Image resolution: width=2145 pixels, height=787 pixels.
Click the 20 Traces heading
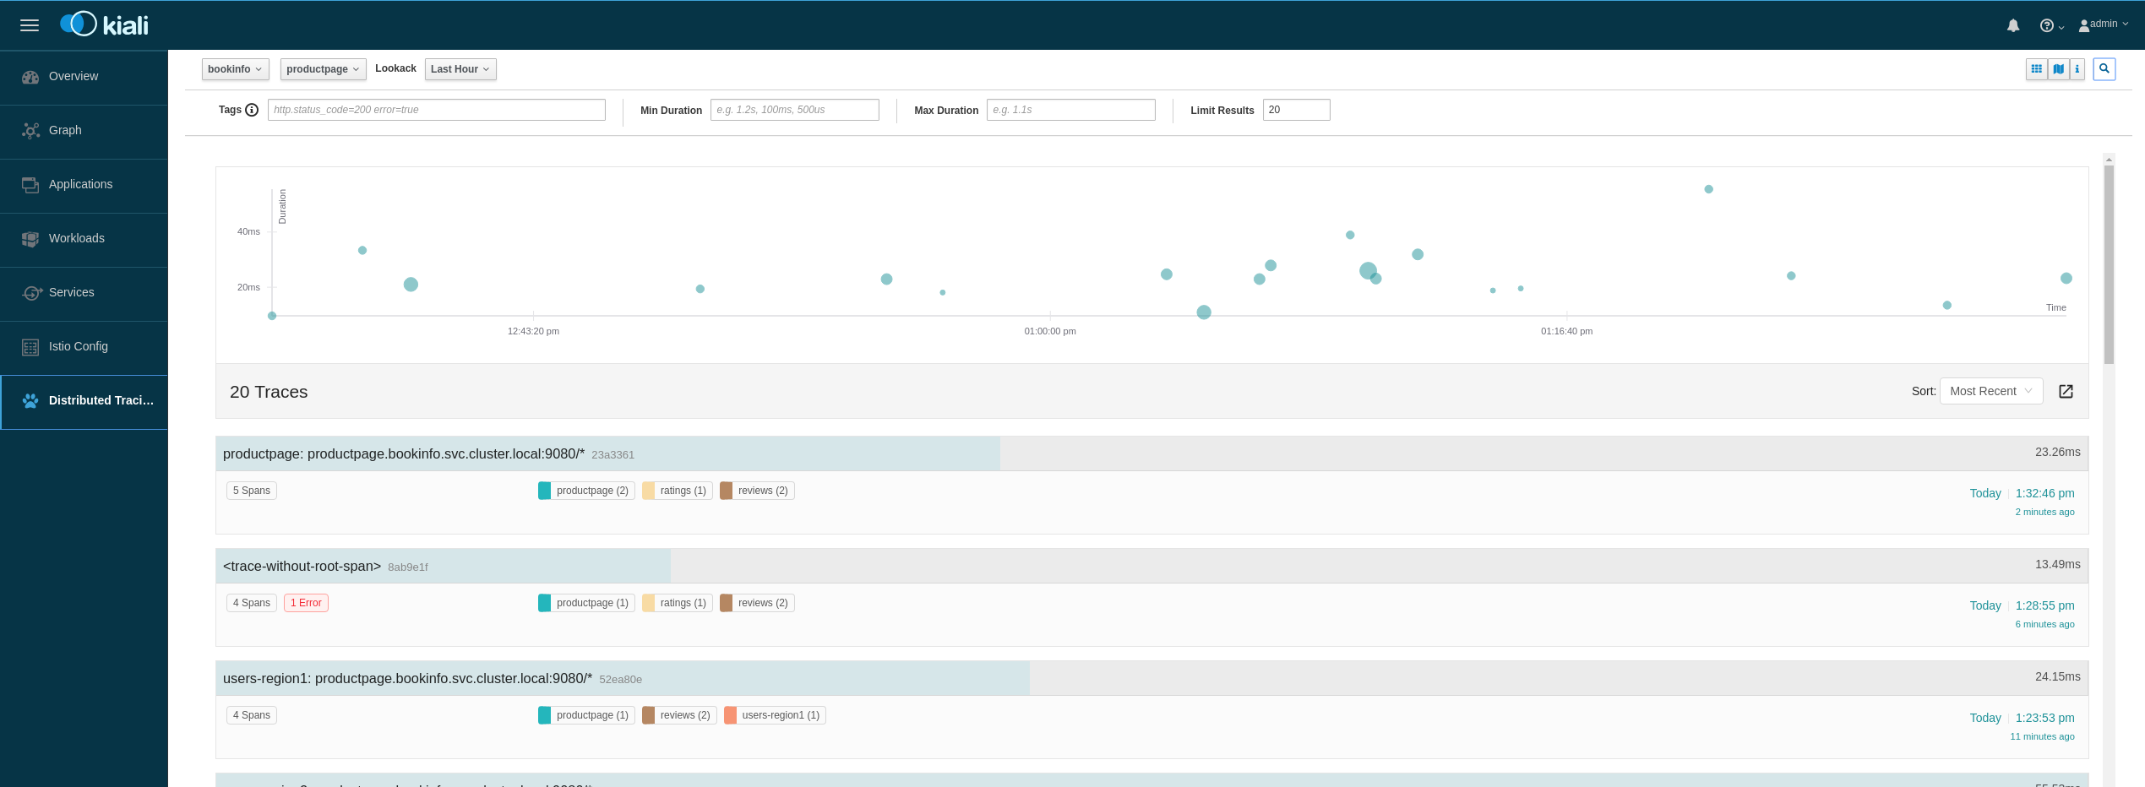(x=269, y=393)
